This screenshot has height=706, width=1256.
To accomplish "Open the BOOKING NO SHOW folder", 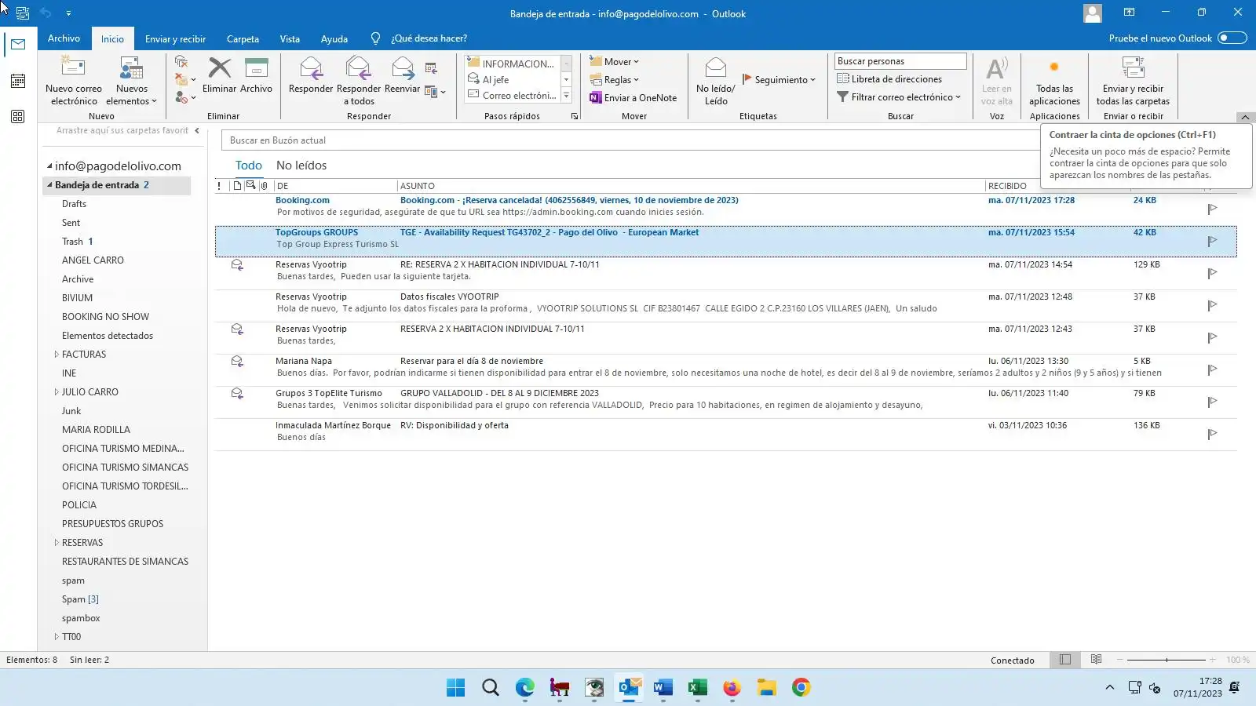I will point(106,317).
